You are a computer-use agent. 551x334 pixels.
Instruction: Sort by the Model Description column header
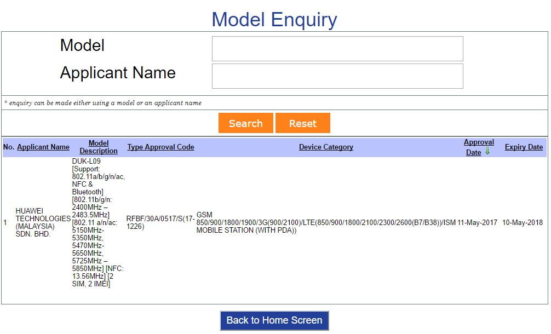point(99,147)
